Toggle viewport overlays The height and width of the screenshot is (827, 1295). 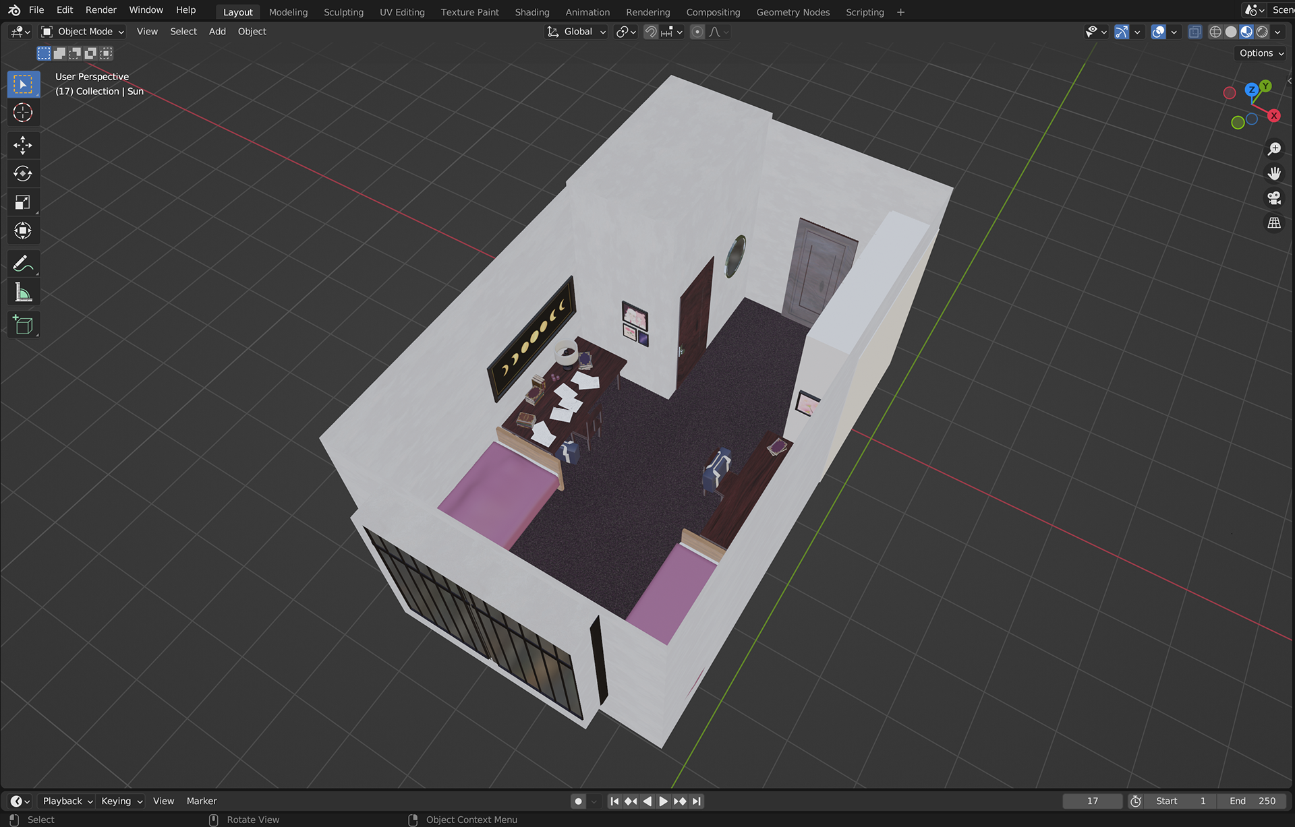1158,32
